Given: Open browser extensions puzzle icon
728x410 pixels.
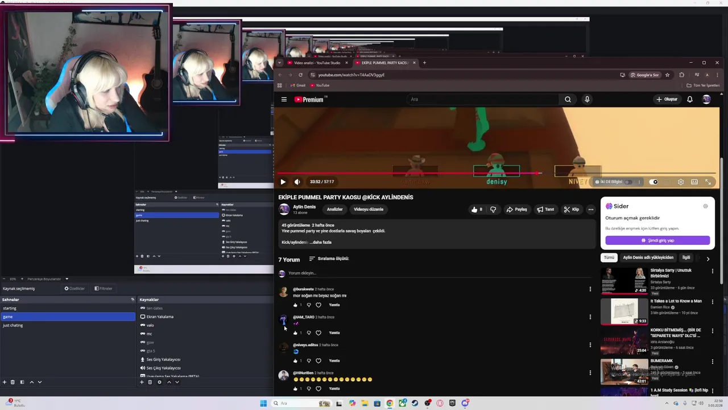Looking at the screenshot, I should click(682, 75).
